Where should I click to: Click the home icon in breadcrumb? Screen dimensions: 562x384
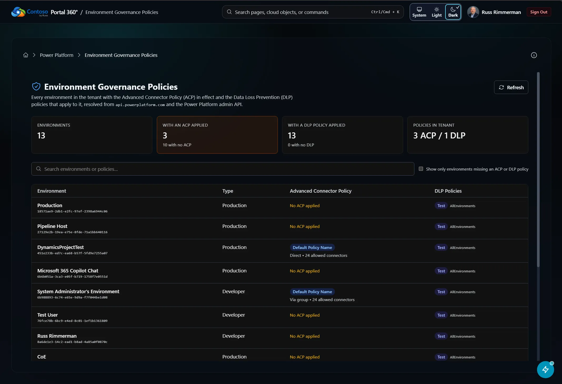(26, 55)
